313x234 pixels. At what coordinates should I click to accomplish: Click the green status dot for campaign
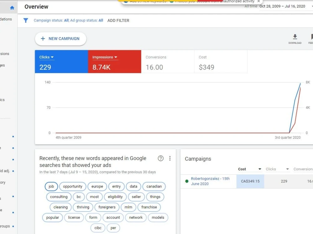(x=187, y=181)
